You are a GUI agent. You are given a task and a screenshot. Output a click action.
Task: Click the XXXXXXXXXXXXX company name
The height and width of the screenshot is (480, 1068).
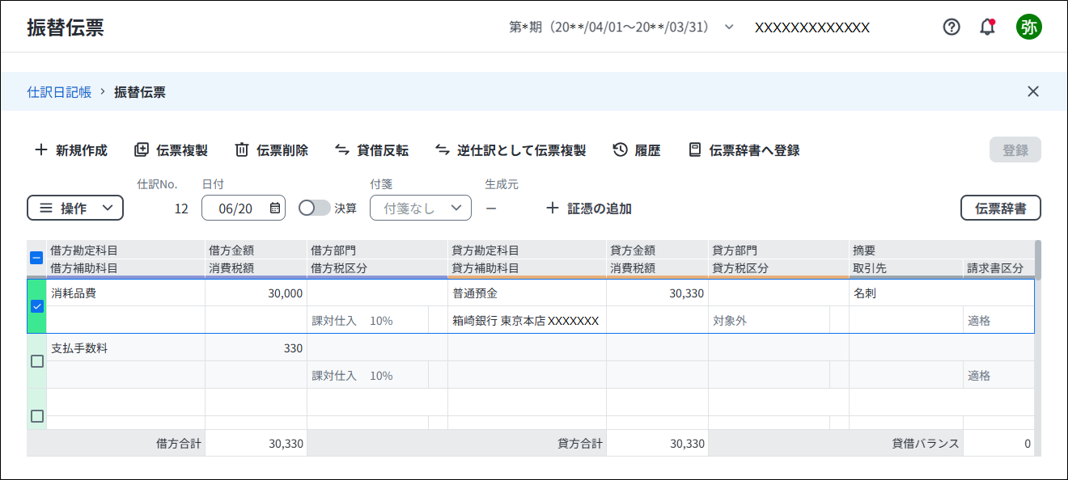coord(812,27)
